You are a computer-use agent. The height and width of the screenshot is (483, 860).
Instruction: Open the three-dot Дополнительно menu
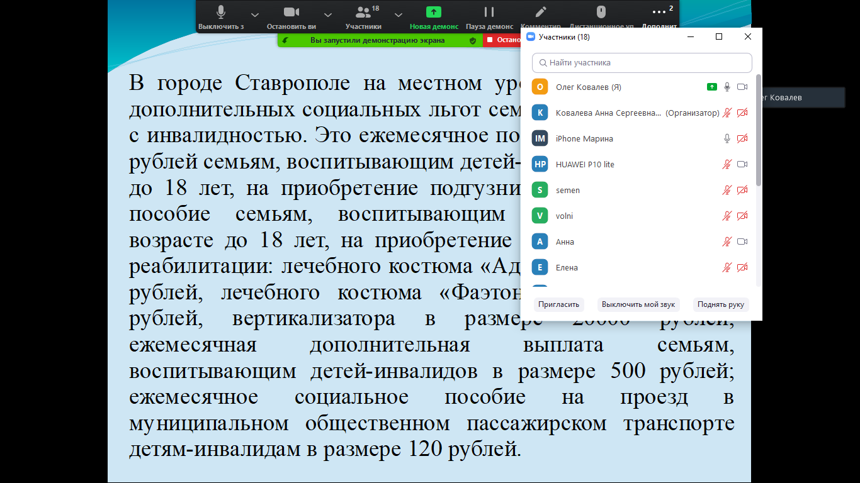pos(659,13)
